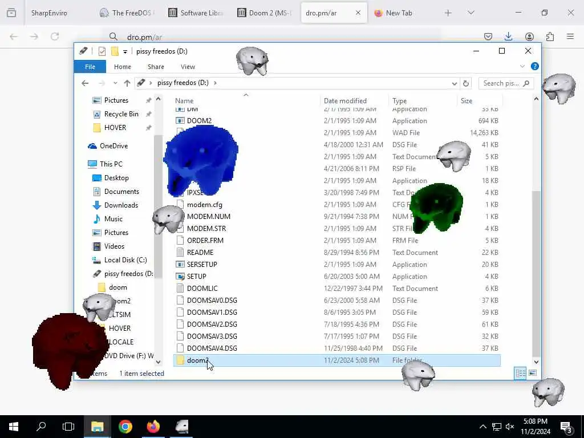Click the browser reload icon
Viewport: 584px width, 438px height.
55,36
